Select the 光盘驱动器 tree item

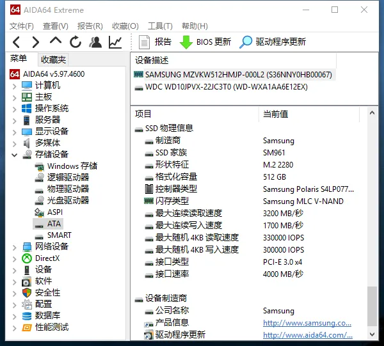[x=61, y=200]
